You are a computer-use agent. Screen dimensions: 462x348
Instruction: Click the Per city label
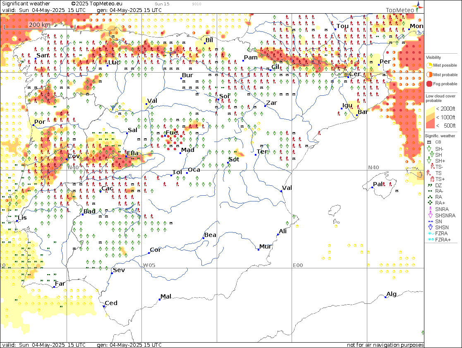point(385,62)
